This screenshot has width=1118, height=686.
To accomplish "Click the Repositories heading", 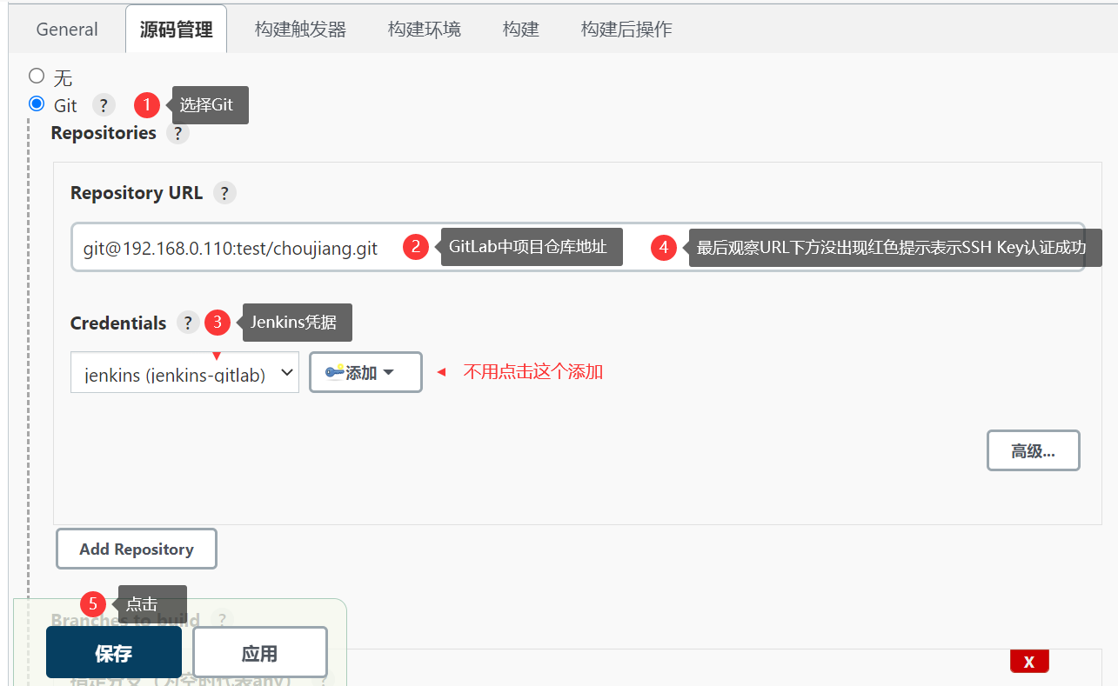I will (x=104, y=133).
